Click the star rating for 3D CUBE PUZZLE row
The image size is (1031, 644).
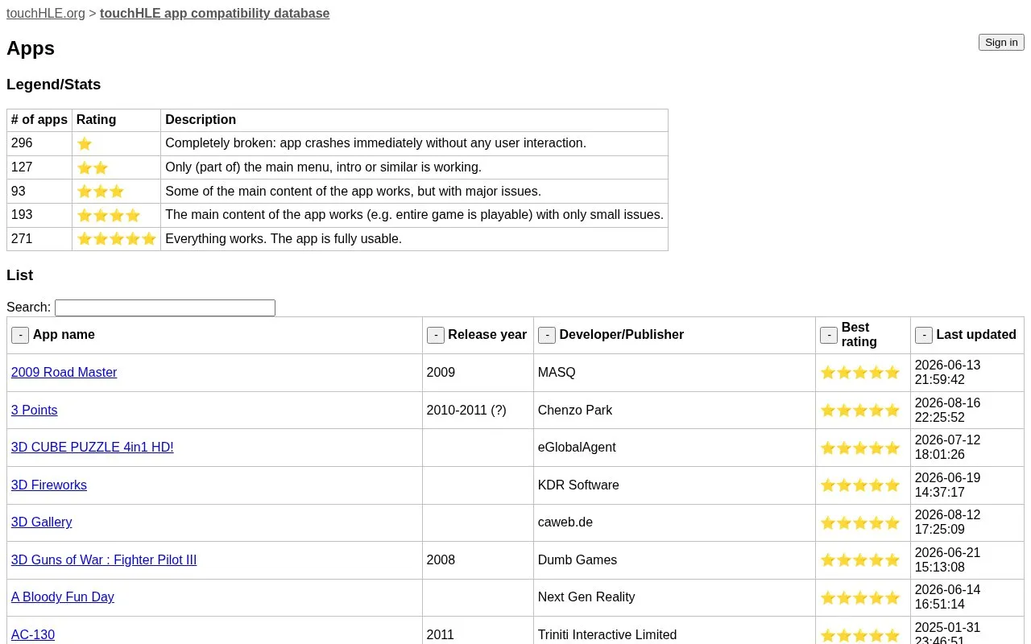(860, 448)
